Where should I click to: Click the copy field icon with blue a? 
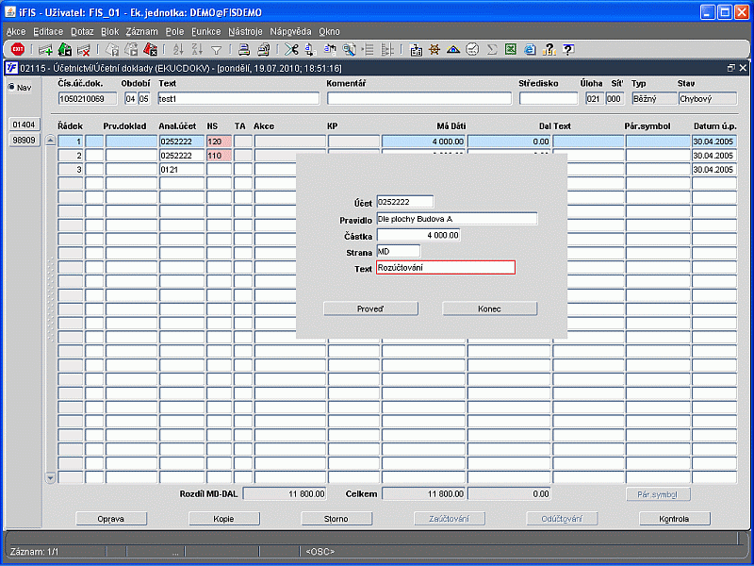point(310,49)
